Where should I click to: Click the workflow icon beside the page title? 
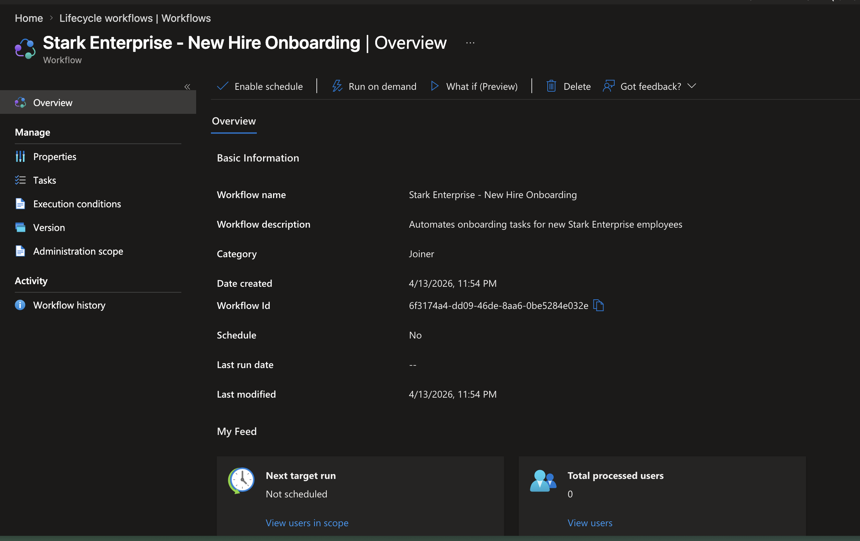click(25, 49)
